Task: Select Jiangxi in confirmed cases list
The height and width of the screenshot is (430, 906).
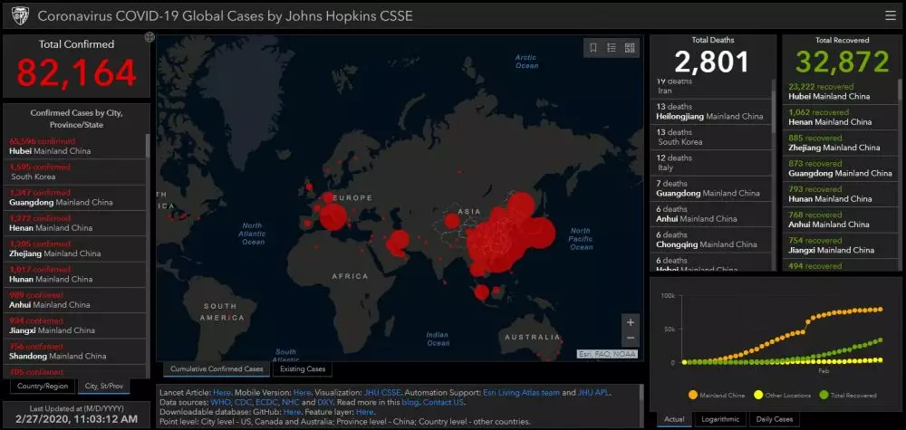Action: (x=74, y=326)
